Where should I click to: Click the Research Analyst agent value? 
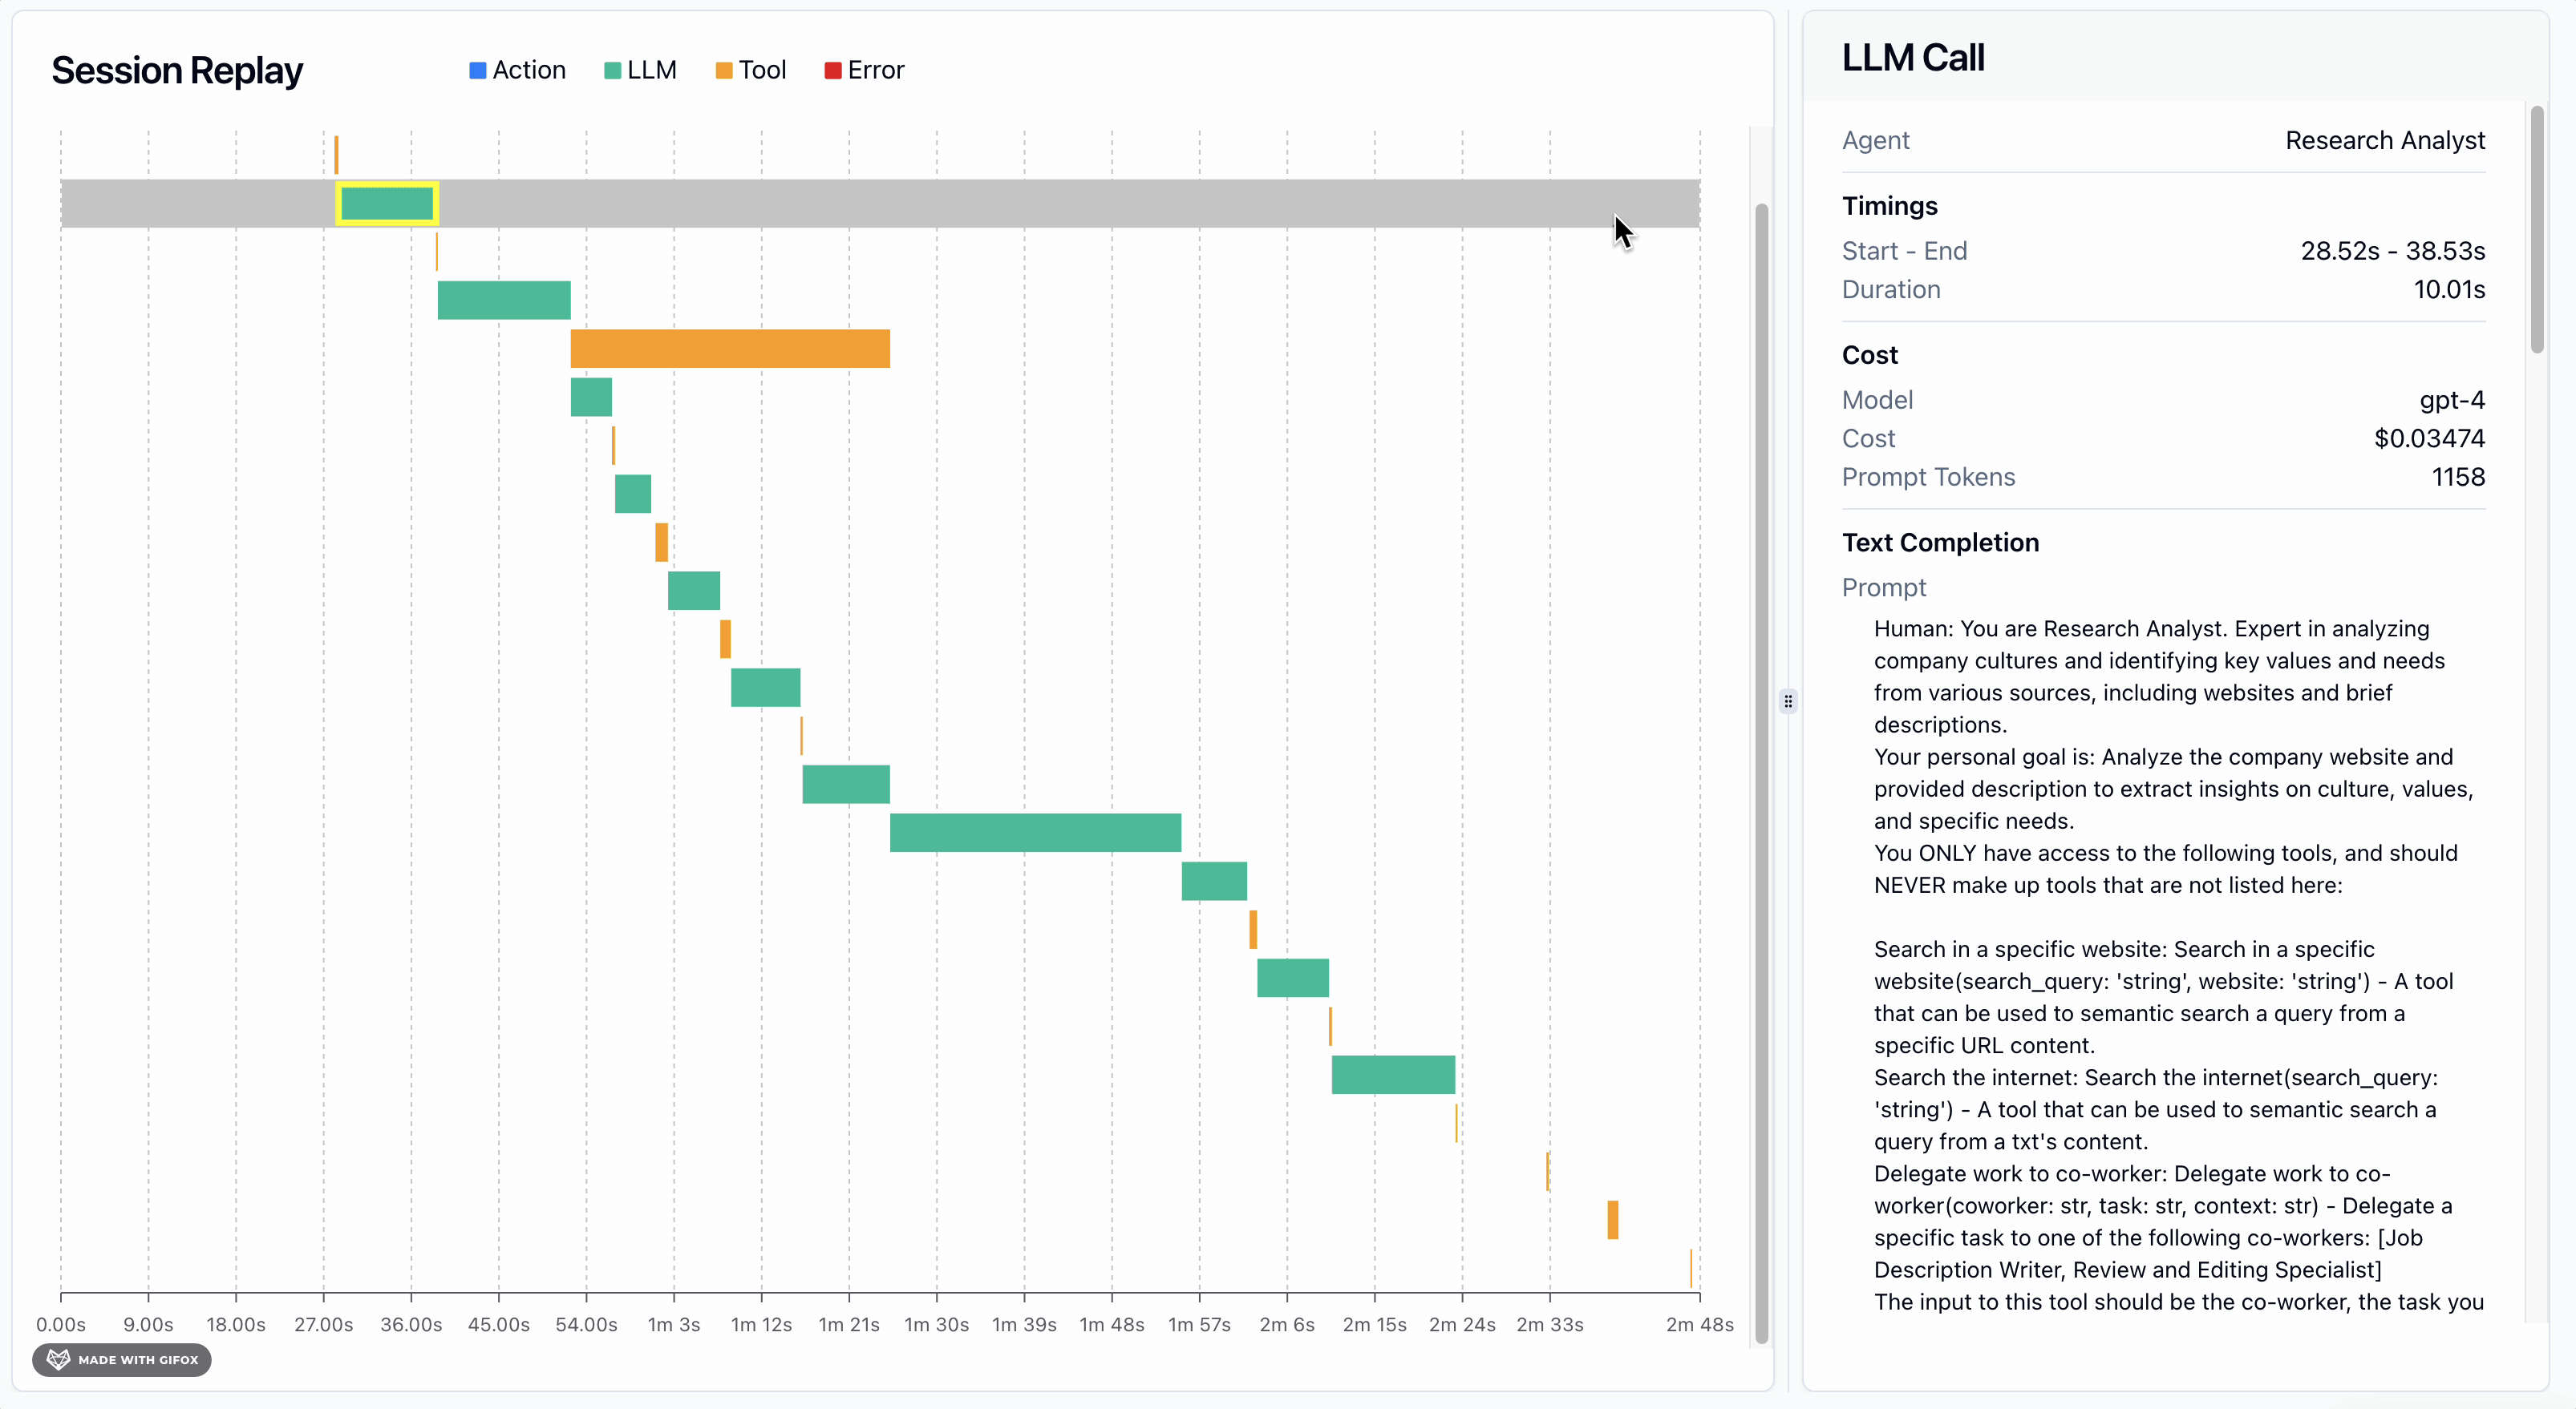point(2385,140)
